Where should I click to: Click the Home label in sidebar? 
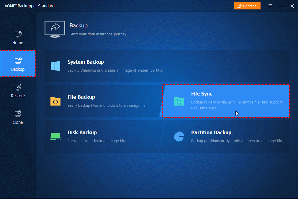click(18, 43)
